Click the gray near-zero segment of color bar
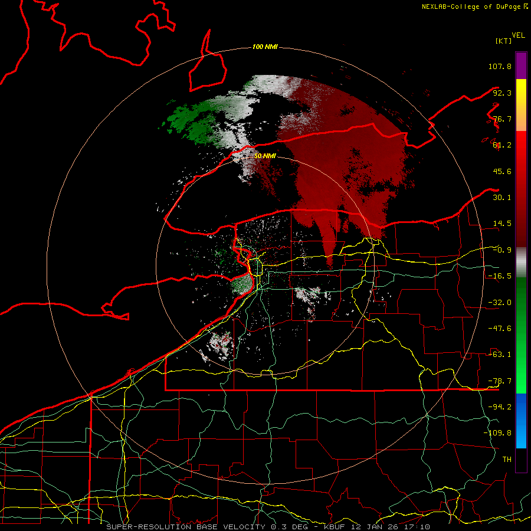This screenshot has width=531, height=531. coord(521,262)
